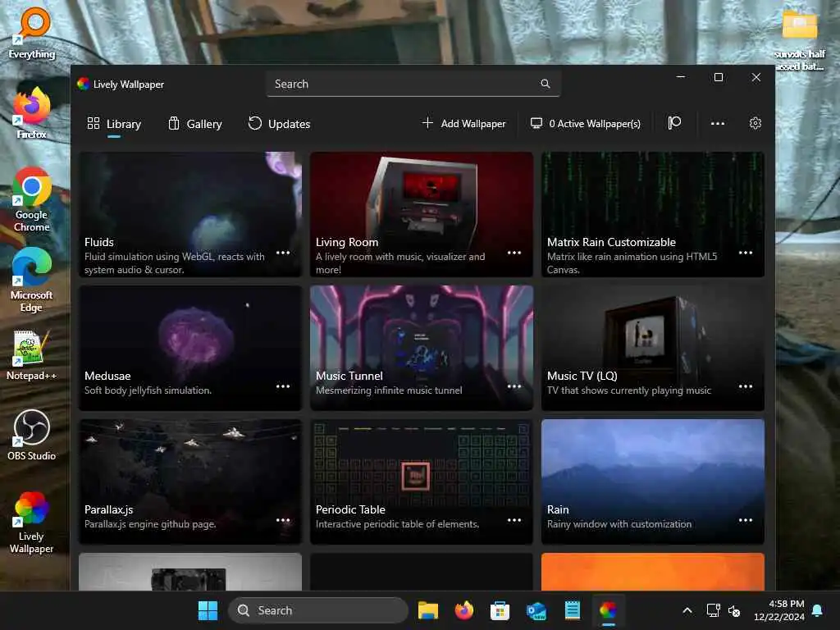Image resolution: width=840 pixels, height=630 pixels.
Task: Click the Google Chrome desktop shortcut
Action: click(32, 199)
